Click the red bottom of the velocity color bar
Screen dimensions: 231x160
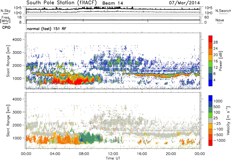click(210, 143)
